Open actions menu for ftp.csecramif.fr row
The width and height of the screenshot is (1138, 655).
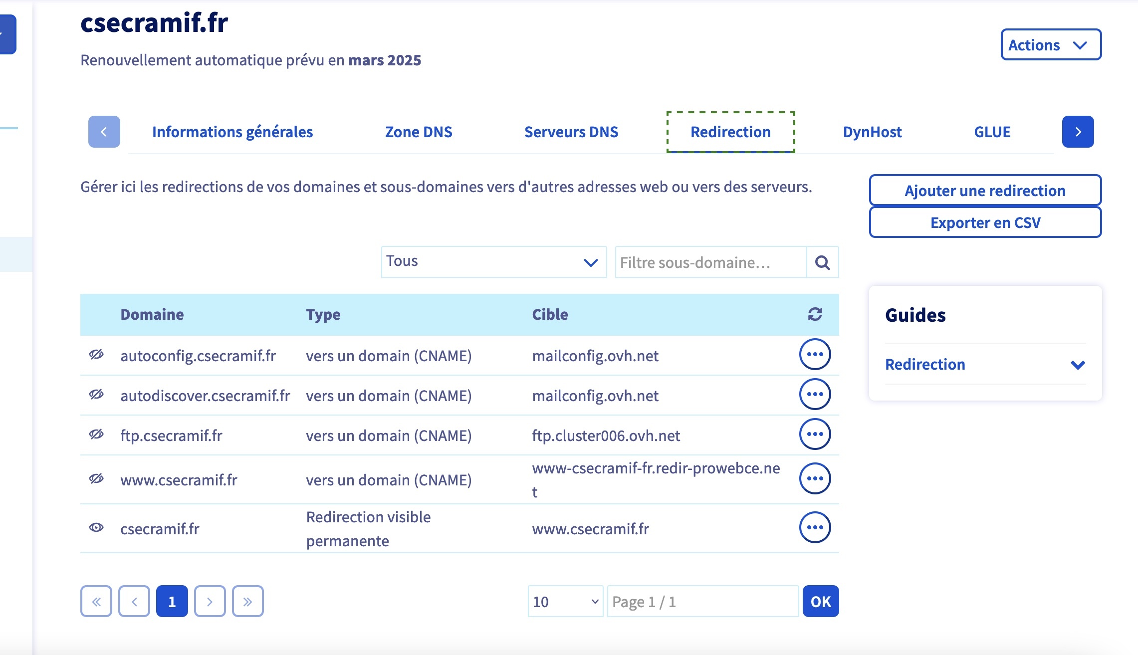click(815, 434)
